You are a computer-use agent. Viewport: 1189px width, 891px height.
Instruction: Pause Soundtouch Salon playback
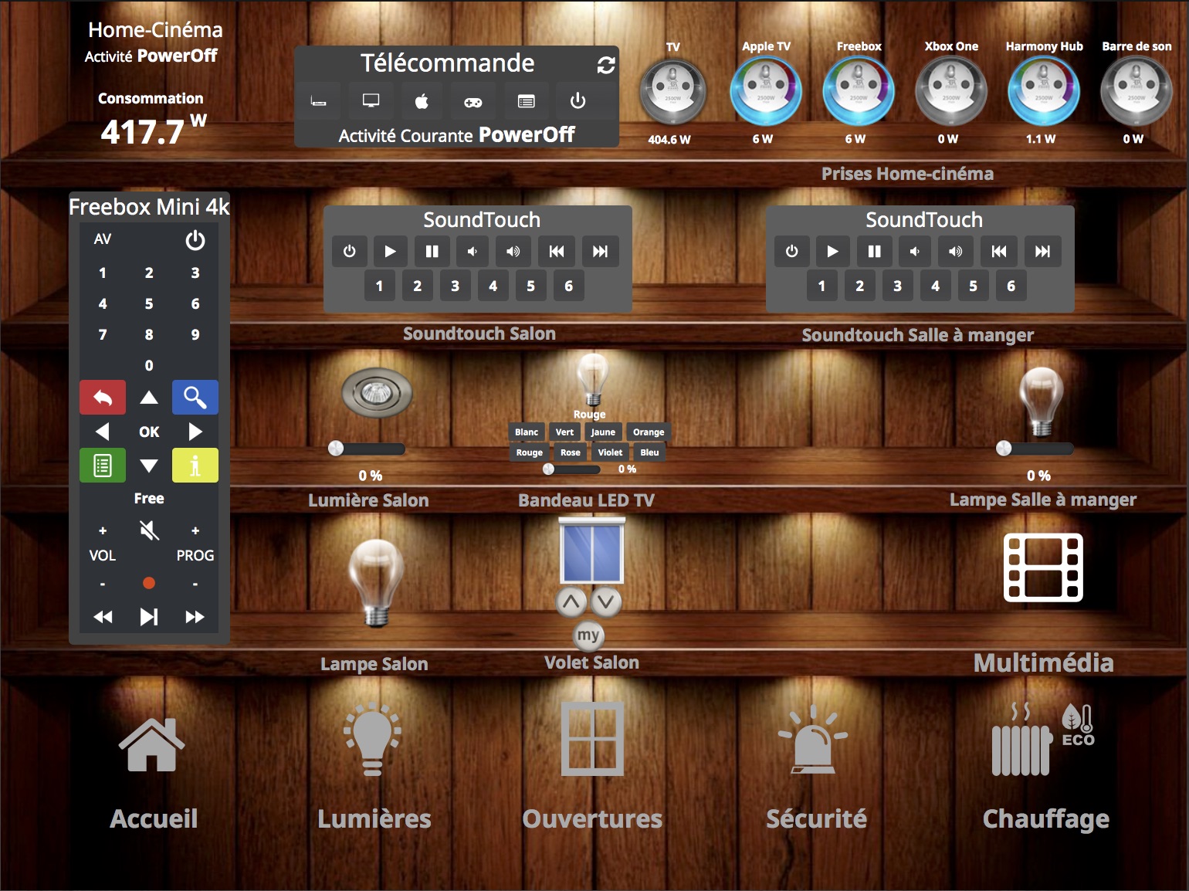point(432,251)
